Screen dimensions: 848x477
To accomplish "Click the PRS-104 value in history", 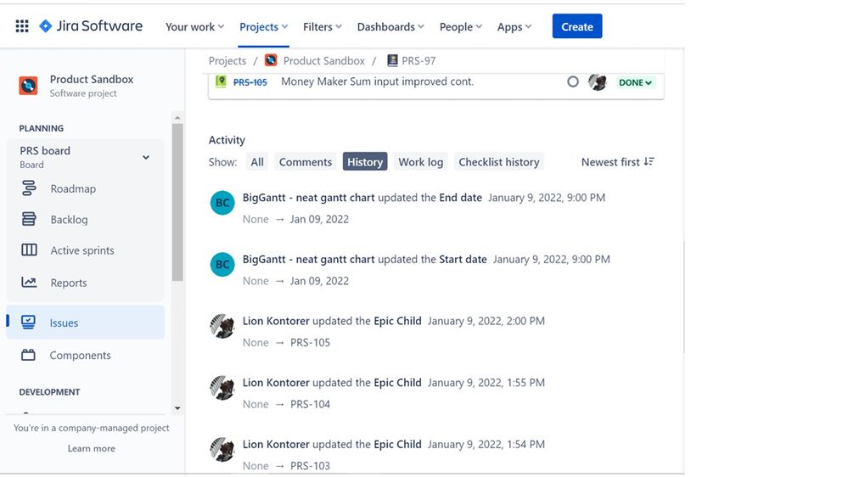I will click(x=310, y=404).
